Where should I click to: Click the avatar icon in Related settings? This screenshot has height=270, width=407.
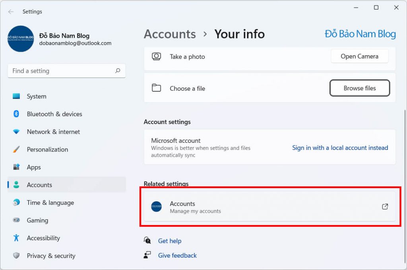click(157, 207)
